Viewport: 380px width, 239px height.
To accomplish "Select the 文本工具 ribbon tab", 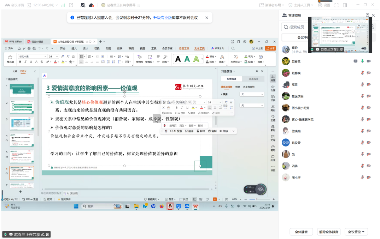I will tap(199, 48).
